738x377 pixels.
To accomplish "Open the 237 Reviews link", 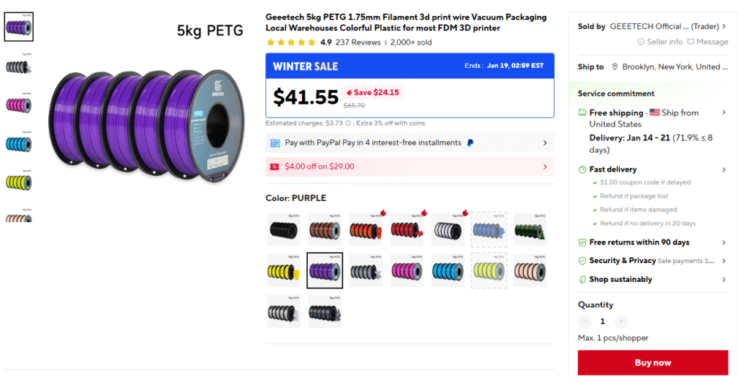I will click(357, 43).
